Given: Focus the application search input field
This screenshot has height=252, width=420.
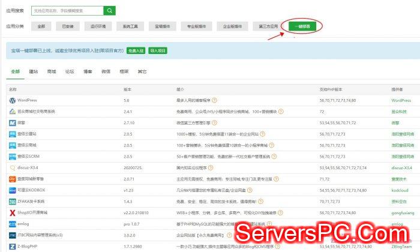Looking at the screenshot, I should click(66, 10).
